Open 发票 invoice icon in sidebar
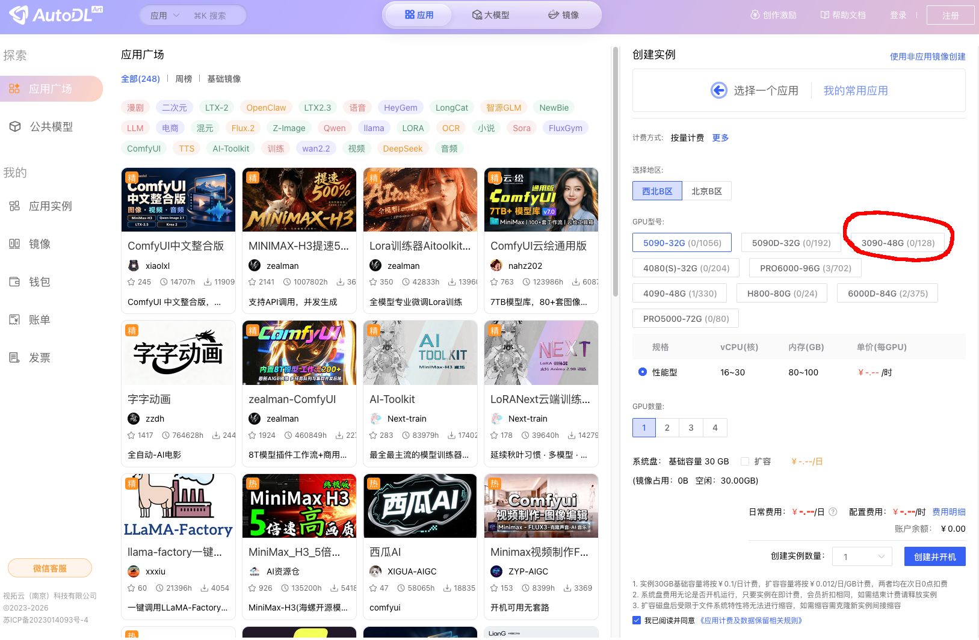This screenshot has width=979, height=640. tap(14, 357)
